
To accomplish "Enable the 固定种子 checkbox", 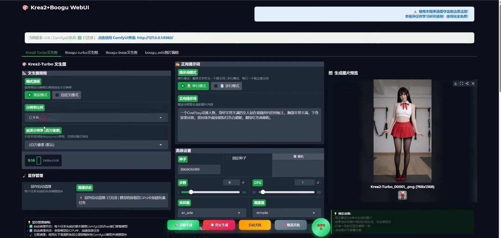I will pyautogui.click(x=229, y=158).
